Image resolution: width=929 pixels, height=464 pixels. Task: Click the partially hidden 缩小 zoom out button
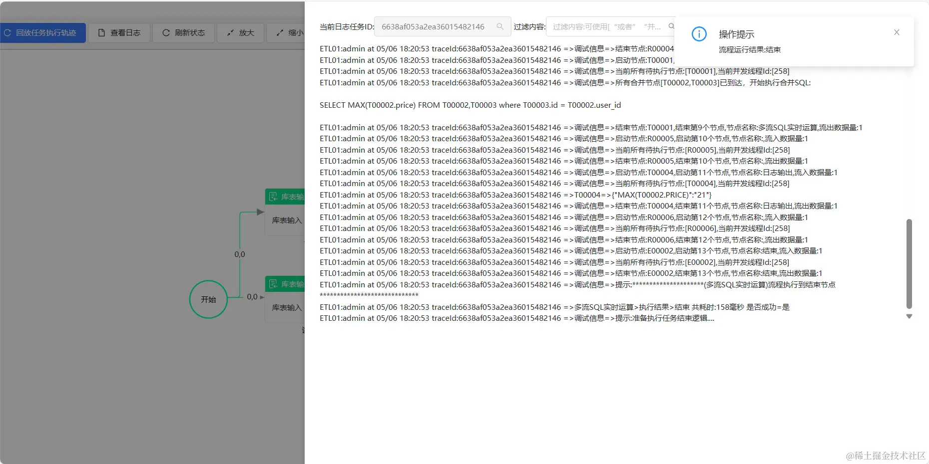[x=286, y=33]
